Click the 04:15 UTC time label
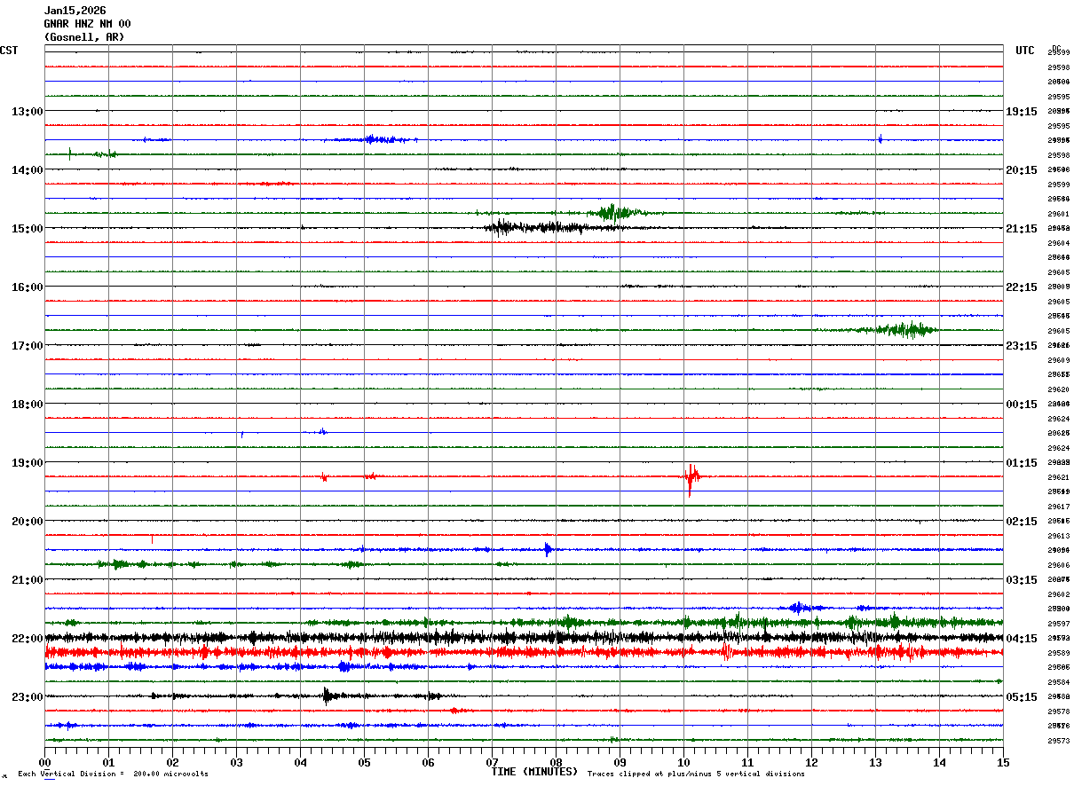Screen dimensions: 1074x786 pos(1022,638)
